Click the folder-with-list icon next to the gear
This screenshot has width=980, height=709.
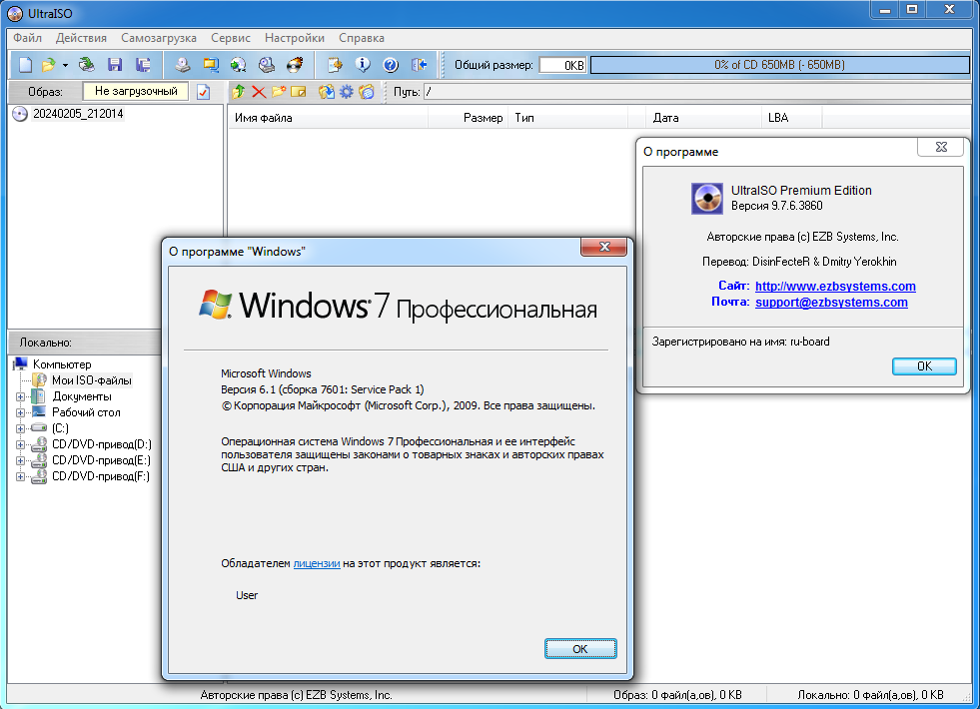point(367,92)
